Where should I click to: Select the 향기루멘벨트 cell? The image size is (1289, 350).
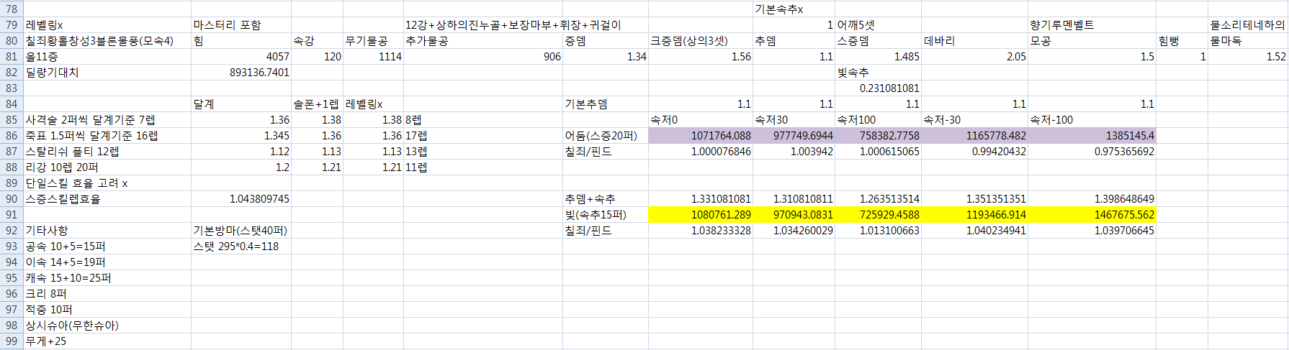1092,25
